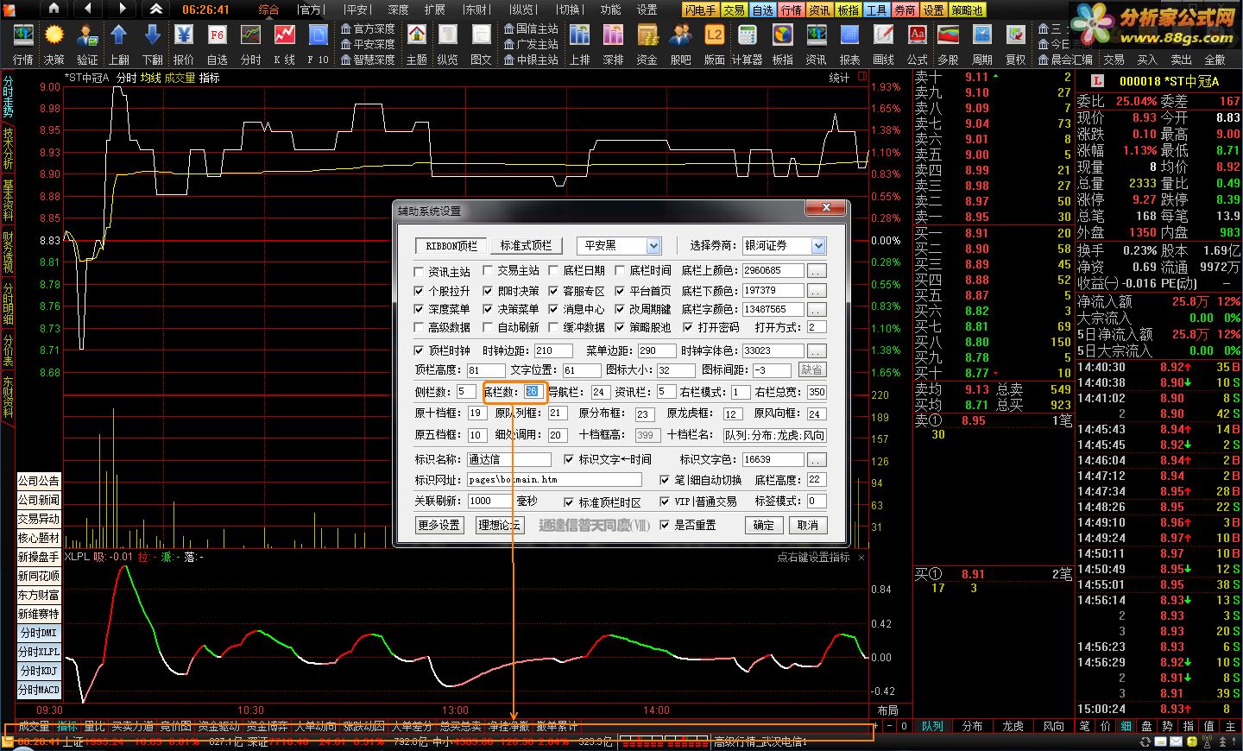Open the 深度 top menu
This screenshot has height=751, width=1243.
(x=398, y=9)
